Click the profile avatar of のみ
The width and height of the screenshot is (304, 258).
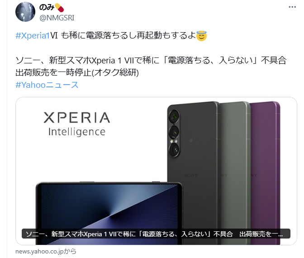[x=25, y=12]
